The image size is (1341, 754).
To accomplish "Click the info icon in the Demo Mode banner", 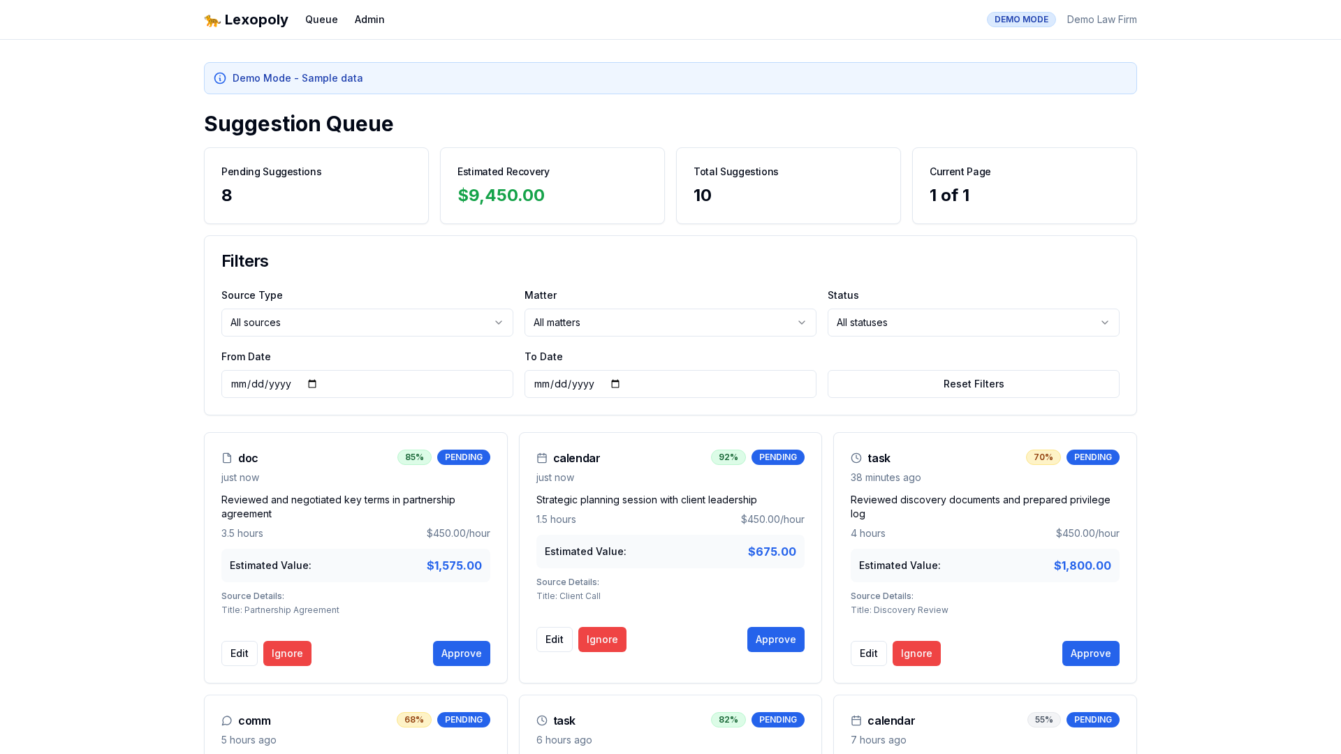I will 220,78.
